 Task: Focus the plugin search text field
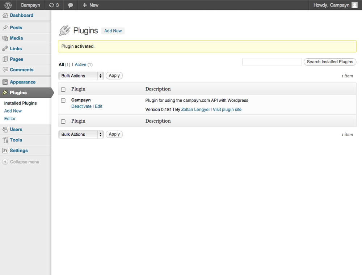pyautogui.click(x=272, y=62)
